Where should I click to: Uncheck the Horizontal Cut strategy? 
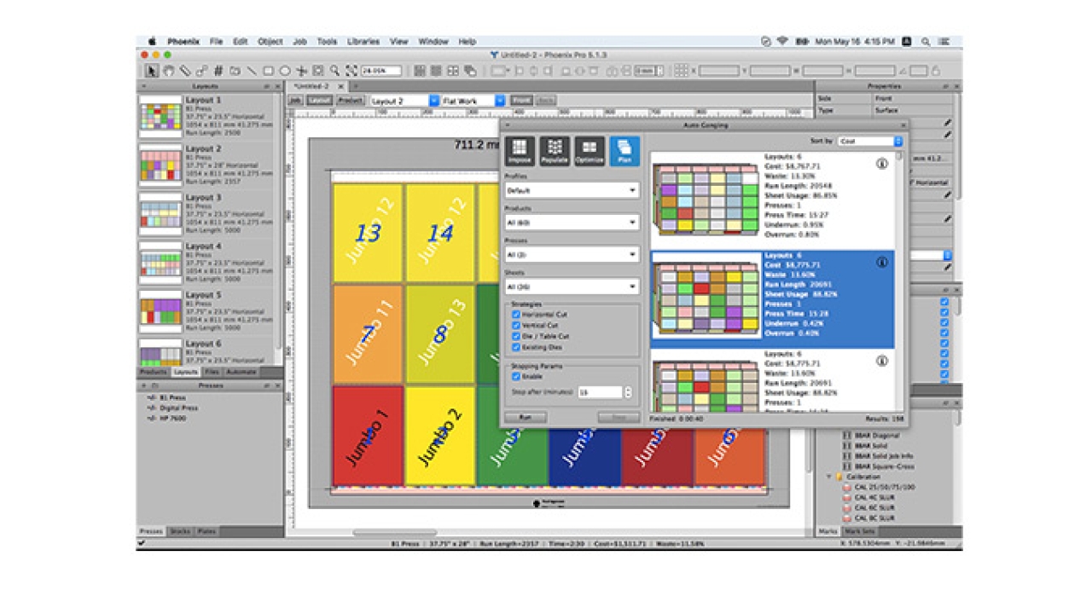(516, 315)
